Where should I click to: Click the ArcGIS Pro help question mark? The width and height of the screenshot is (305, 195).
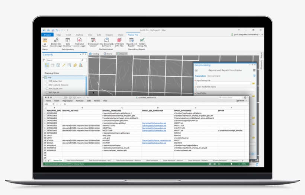click(239, 30)
